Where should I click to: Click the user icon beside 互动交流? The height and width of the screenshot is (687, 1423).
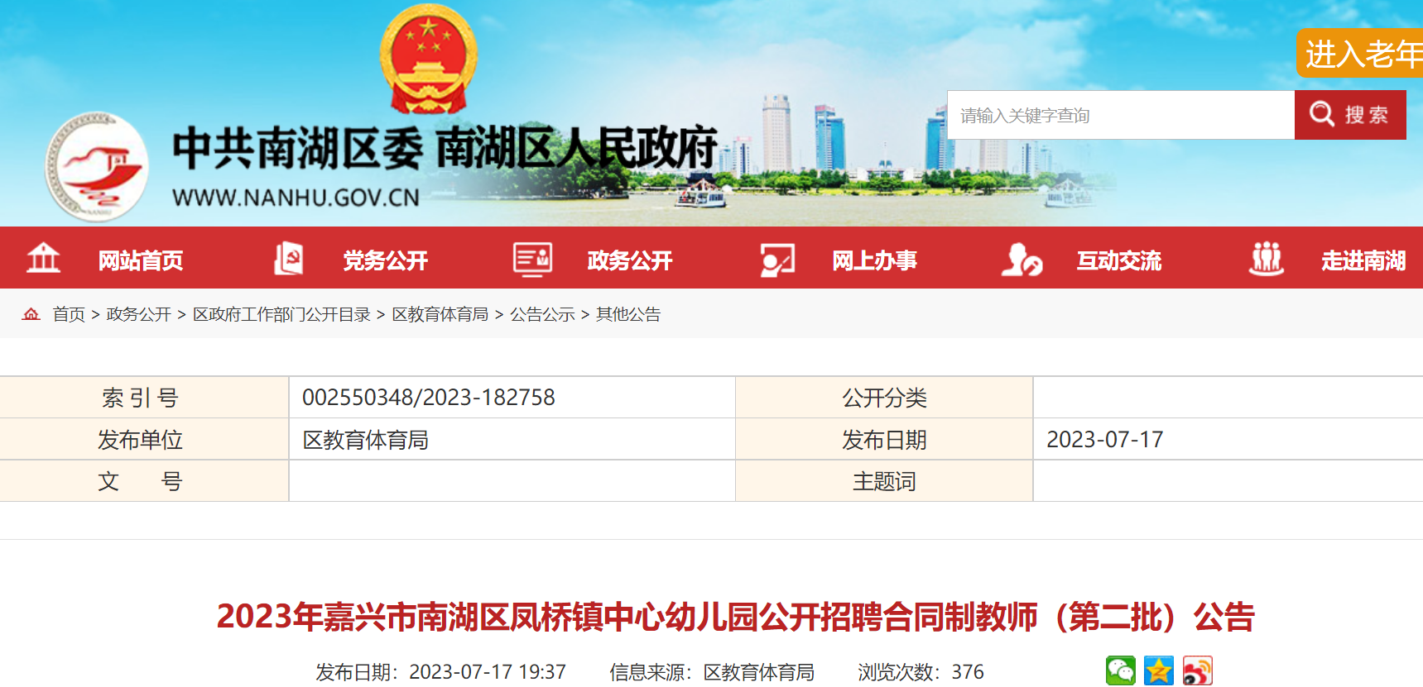1021,259
